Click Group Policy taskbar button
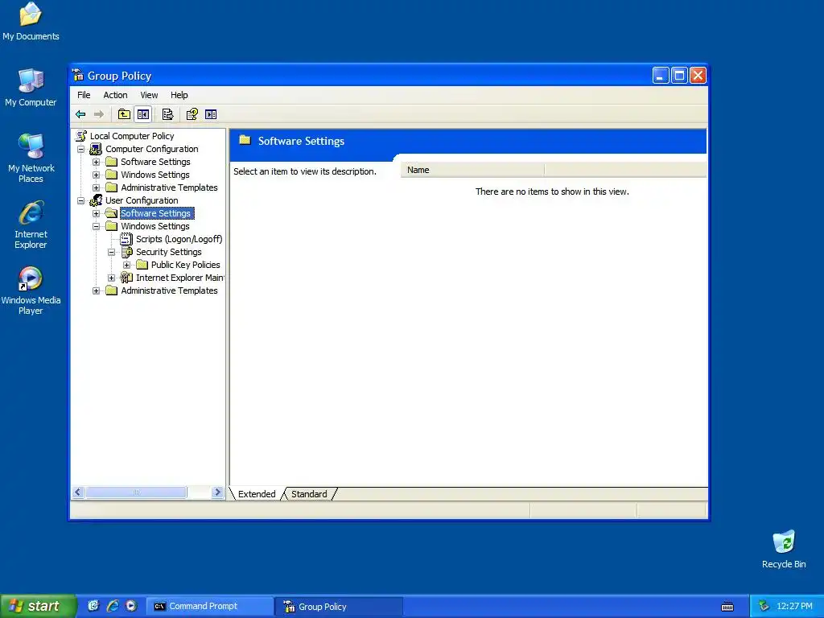 339,607
